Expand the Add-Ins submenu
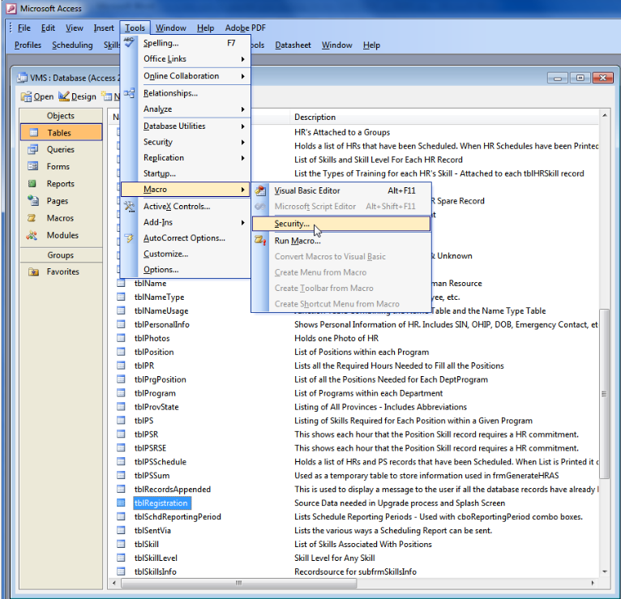 pos(186,222)
